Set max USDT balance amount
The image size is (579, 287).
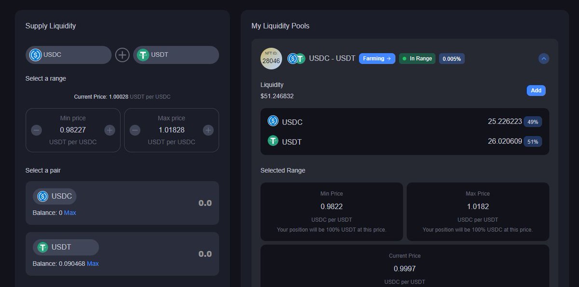point(93,264)
